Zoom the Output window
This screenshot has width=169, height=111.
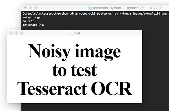[22, 33]
